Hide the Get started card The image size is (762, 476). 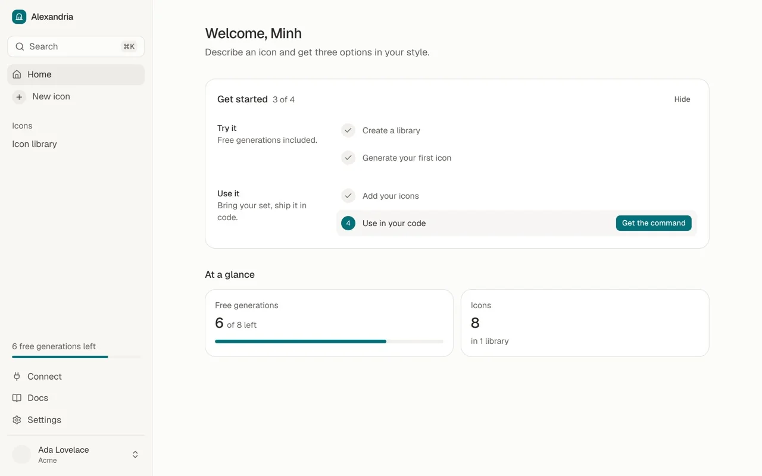tap(682, 99)
